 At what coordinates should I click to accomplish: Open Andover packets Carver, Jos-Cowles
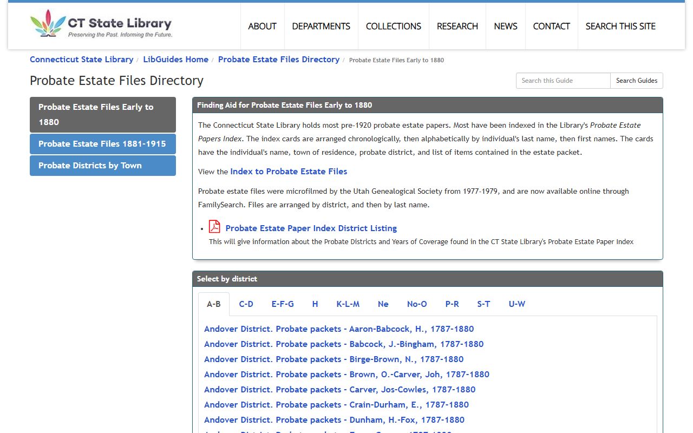(x=340, y=390)
